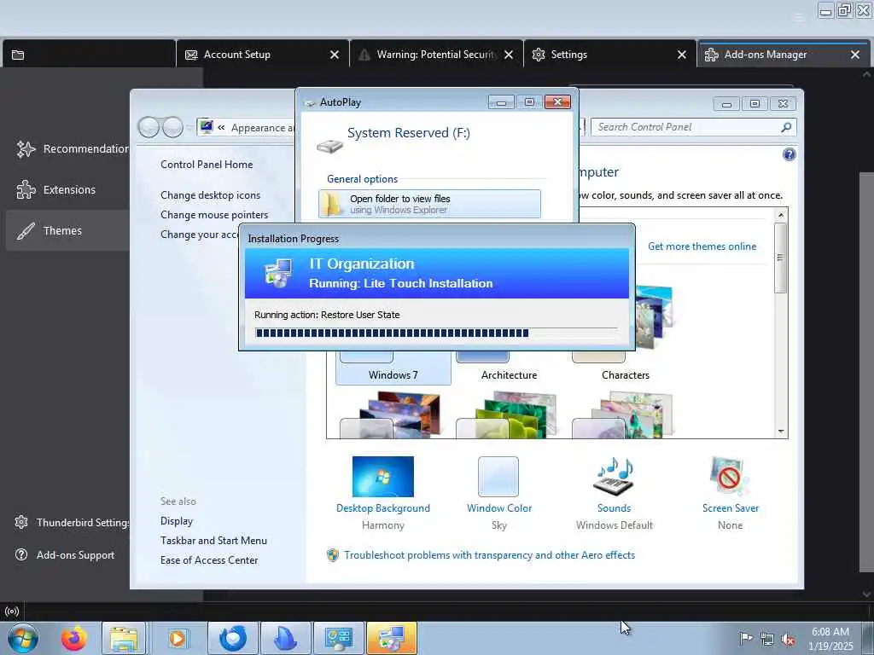Open Ease of Access Center link

click(209, 559)
